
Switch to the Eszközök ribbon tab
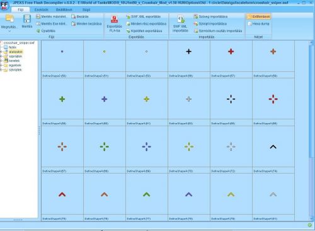41,9
